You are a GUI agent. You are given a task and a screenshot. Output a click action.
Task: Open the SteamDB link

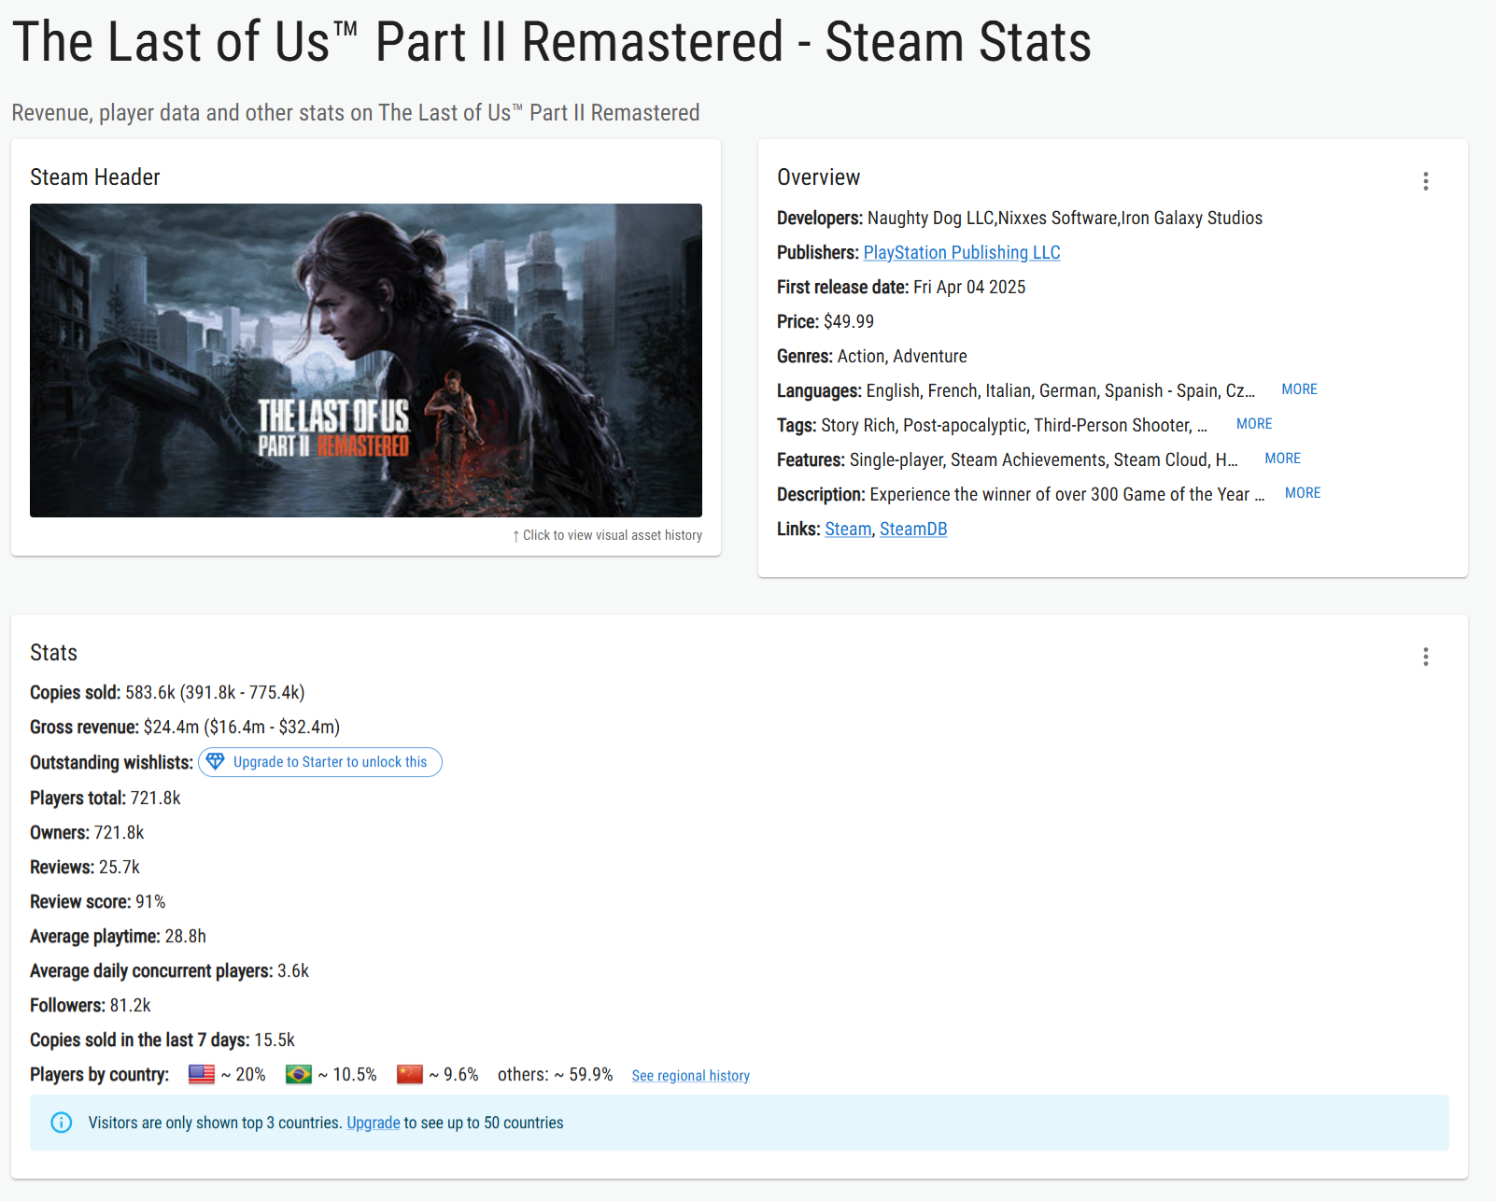(913, 529)
